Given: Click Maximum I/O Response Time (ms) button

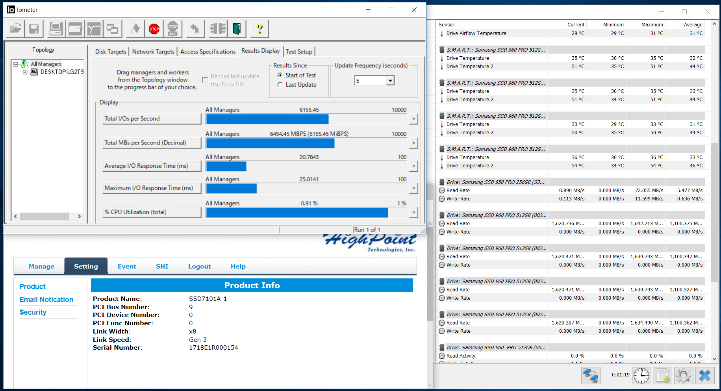Looking at the screenshot, I should coord(152,188).
